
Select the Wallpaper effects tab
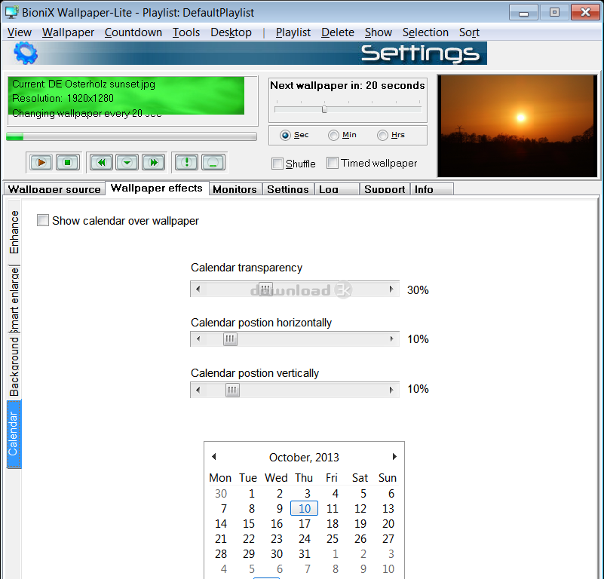coord(156,188)
